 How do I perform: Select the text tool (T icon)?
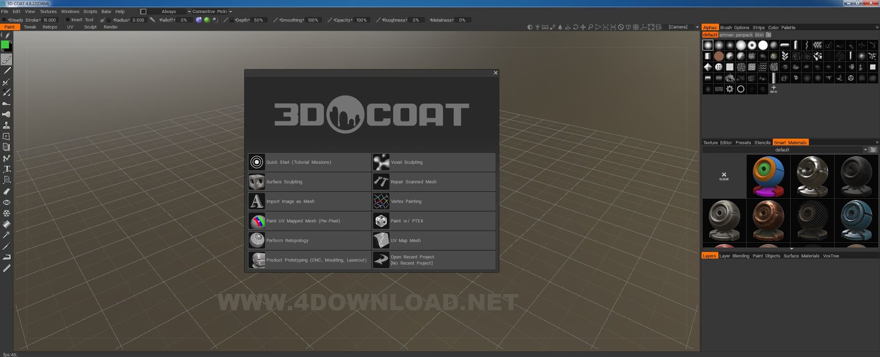(7, 169)
